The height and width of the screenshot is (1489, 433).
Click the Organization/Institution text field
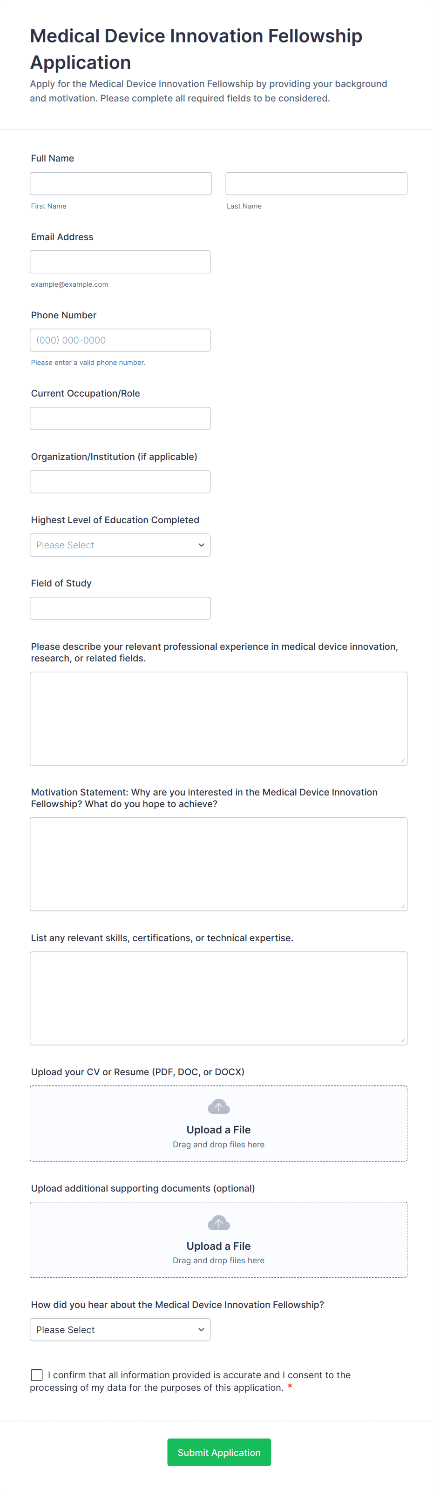pos(120,481)
